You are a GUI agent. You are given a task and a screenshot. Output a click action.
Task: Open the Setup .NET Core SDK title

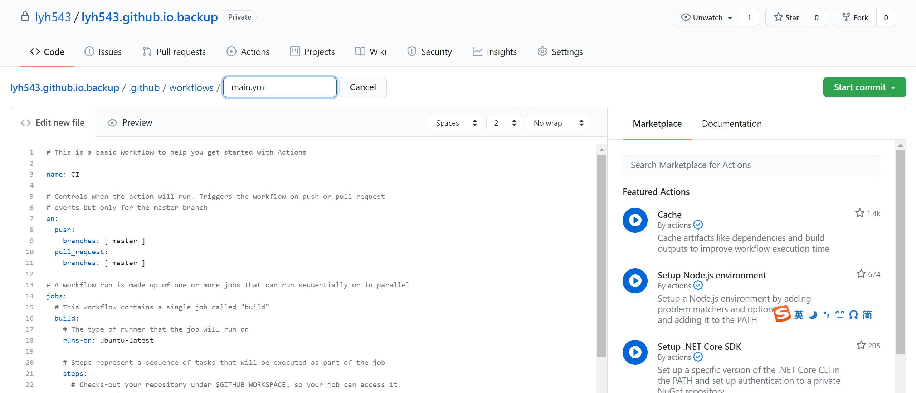699,347
